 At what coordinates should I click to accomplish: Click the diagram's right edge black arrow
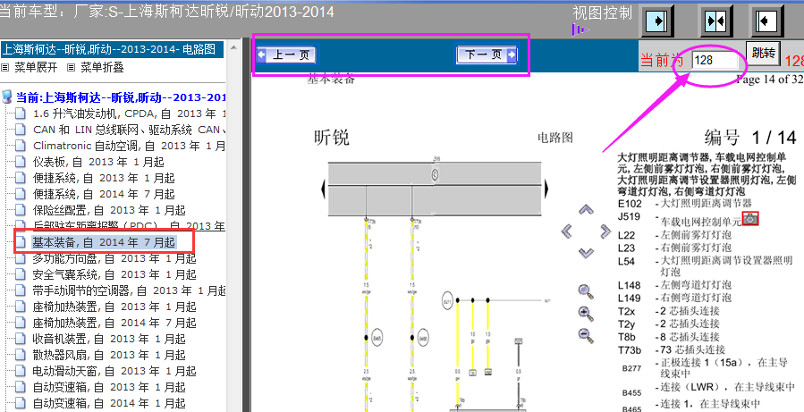tap(546, 189)
